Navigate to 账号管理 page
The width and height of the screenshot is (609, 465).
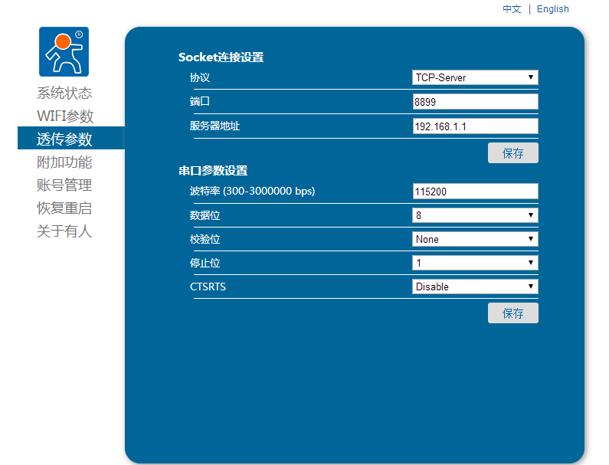(64, 185)
